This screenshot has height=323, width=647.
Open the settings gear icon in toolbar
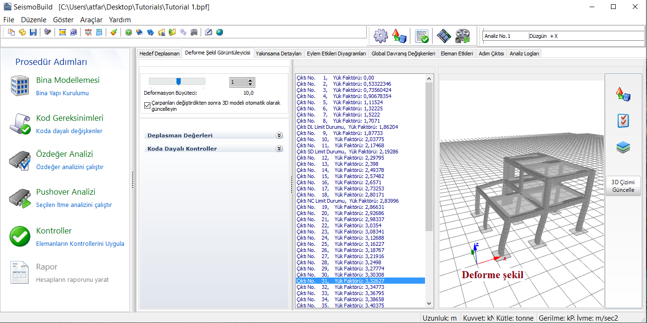[x=380, y=36]
